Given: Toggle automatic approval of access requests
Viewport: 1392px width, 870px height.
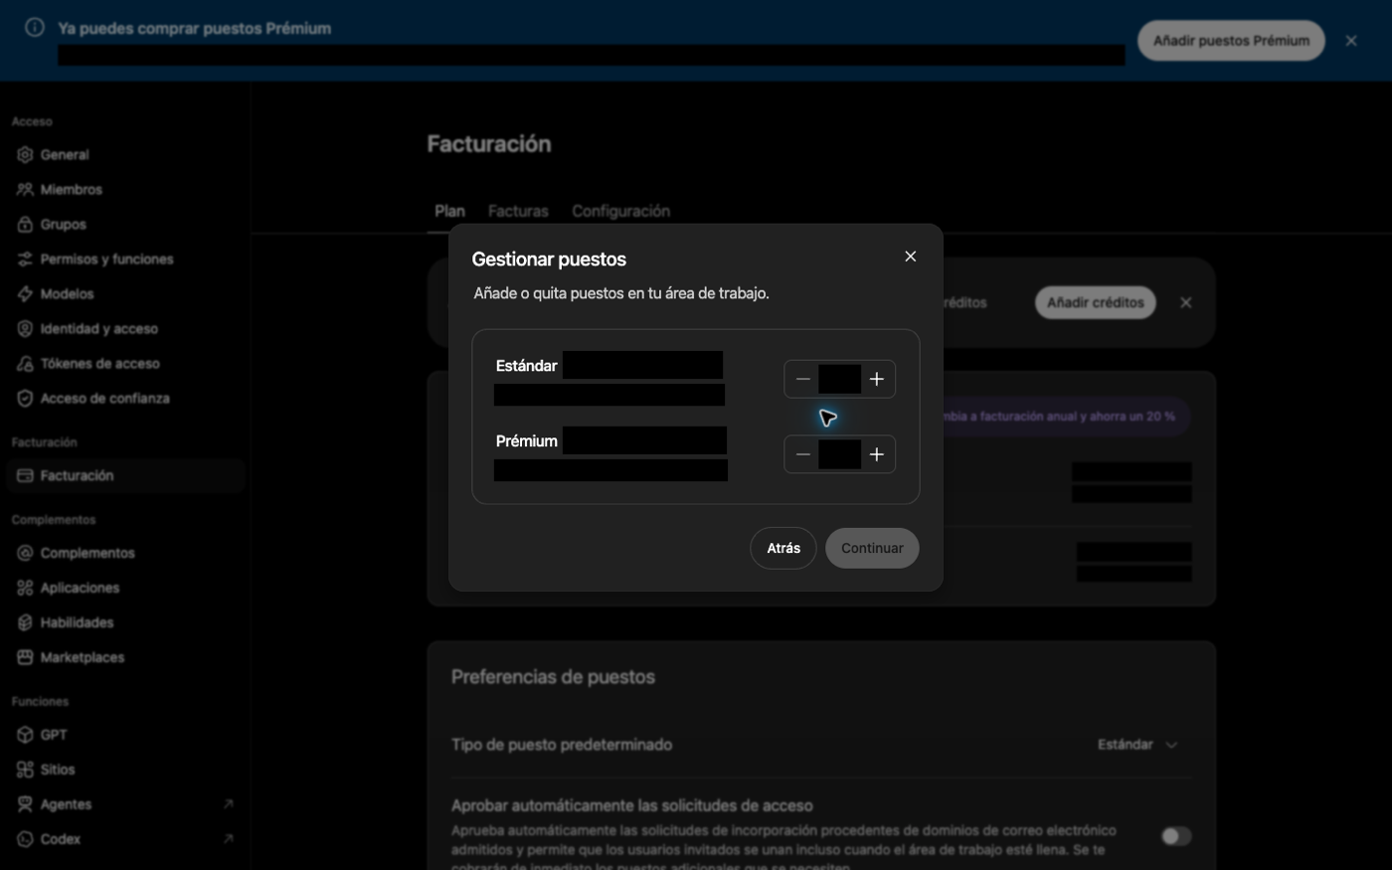Looking at the screenshot, I should click(x=1176, y=836).
